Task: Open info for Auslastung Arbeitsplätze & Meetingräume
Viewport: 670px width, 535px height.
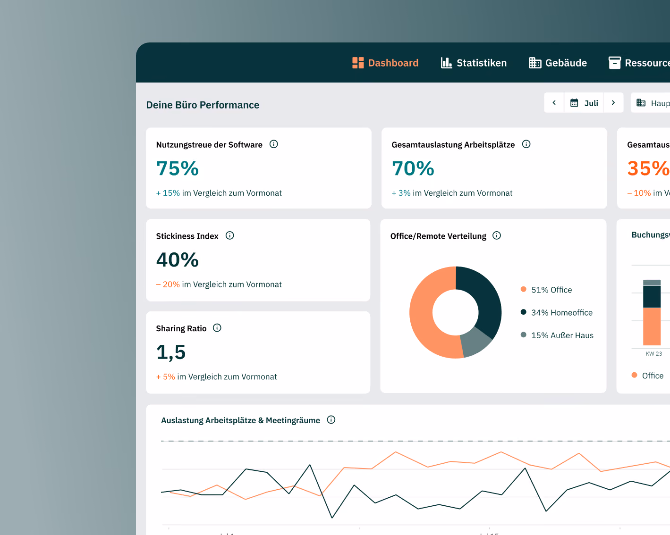Action: (x=331, y=420)
